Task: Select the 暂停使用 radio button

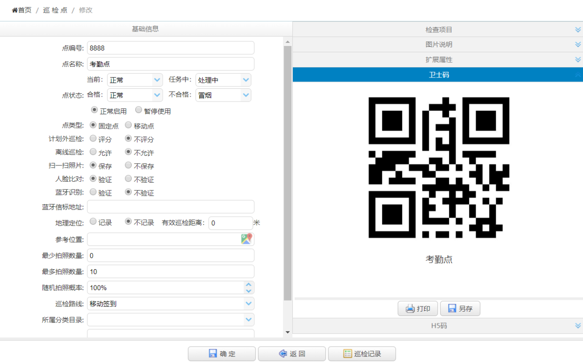Action: coord(138,110)
